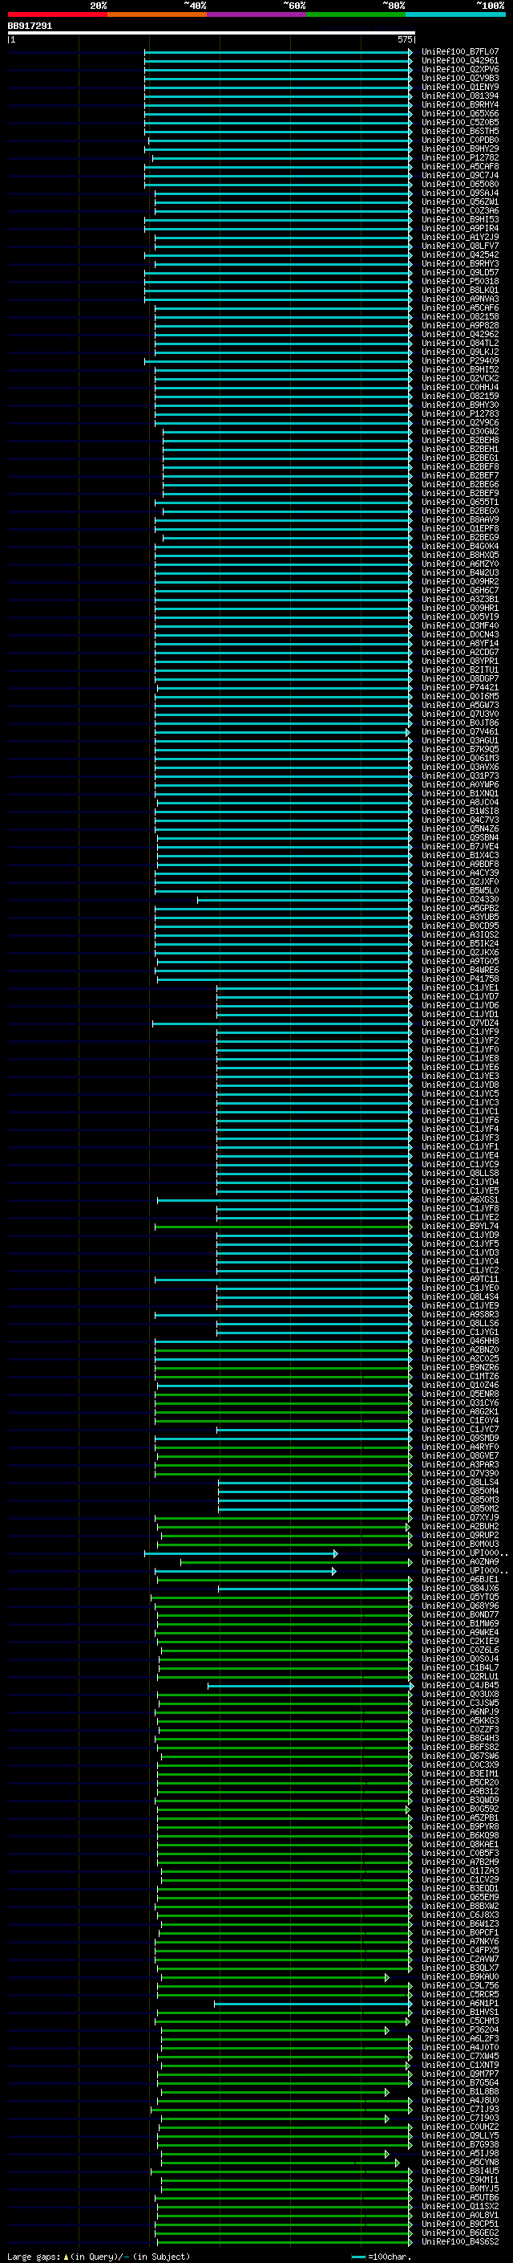This screenshot has width=513, height=2263.
Task: Select cyan hit label UniRef100_A6N1P1
Action: click(x=460, y=2003)
